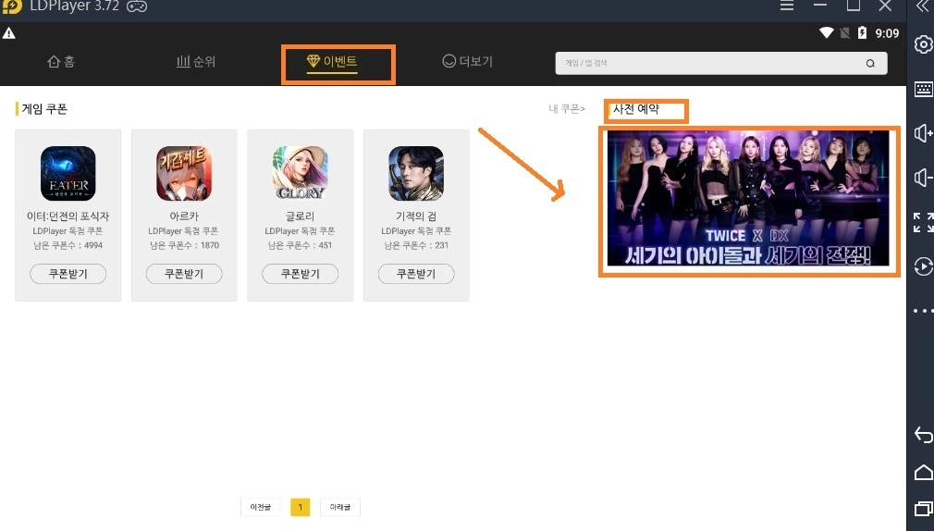934x531 pixels.
Task: Click the warning triangle notification icon
Action: click(x=9, y=33)
